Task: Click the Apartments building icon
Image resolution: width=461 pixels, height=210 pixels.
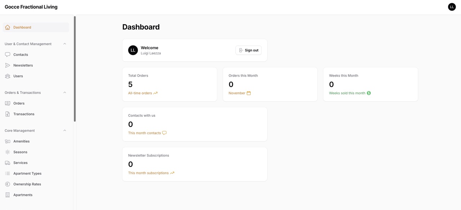Action: click(8, 195)
